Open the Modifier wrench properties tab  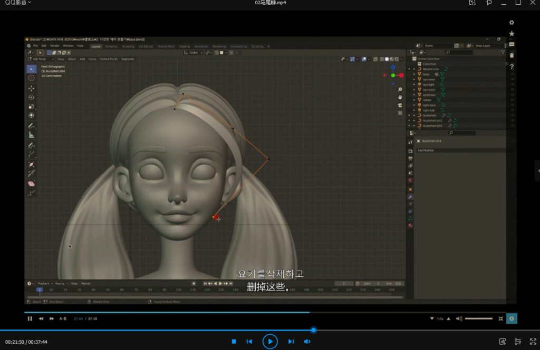click(410, 197)
